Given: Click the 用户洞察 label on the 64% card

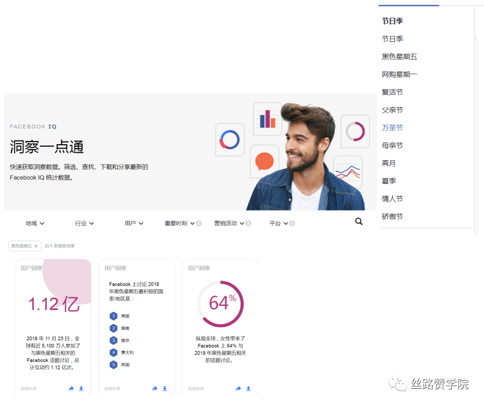Looking at the screenshot, I should pos(199,268).
